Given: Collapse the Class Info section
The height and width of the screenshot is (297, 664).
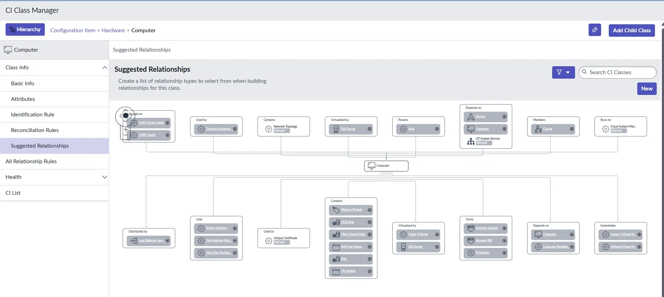Looking at the screenshot, I should pyautogui.click(x=105, y=68).
